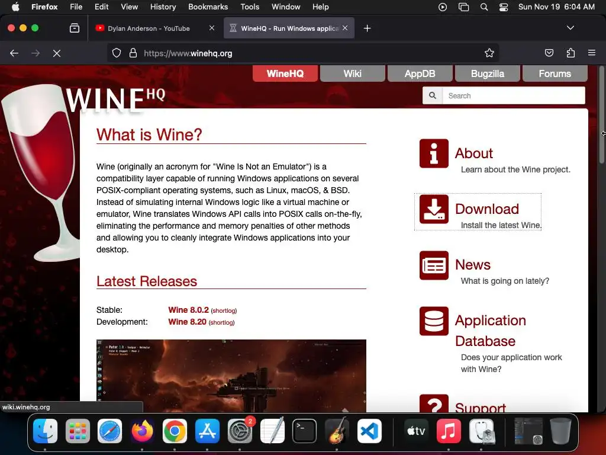Go to the Forums navigation tab
606x455 pixels.
click(555, 73)
